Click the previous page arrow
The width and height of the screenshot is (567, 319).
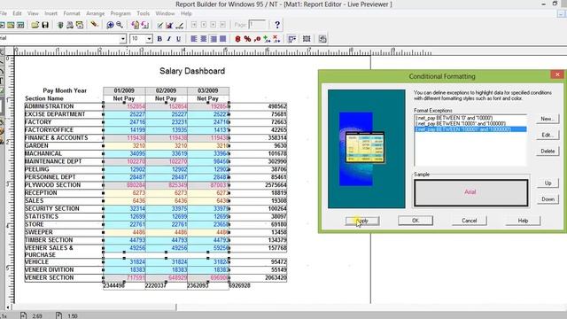tap(204, 25)
